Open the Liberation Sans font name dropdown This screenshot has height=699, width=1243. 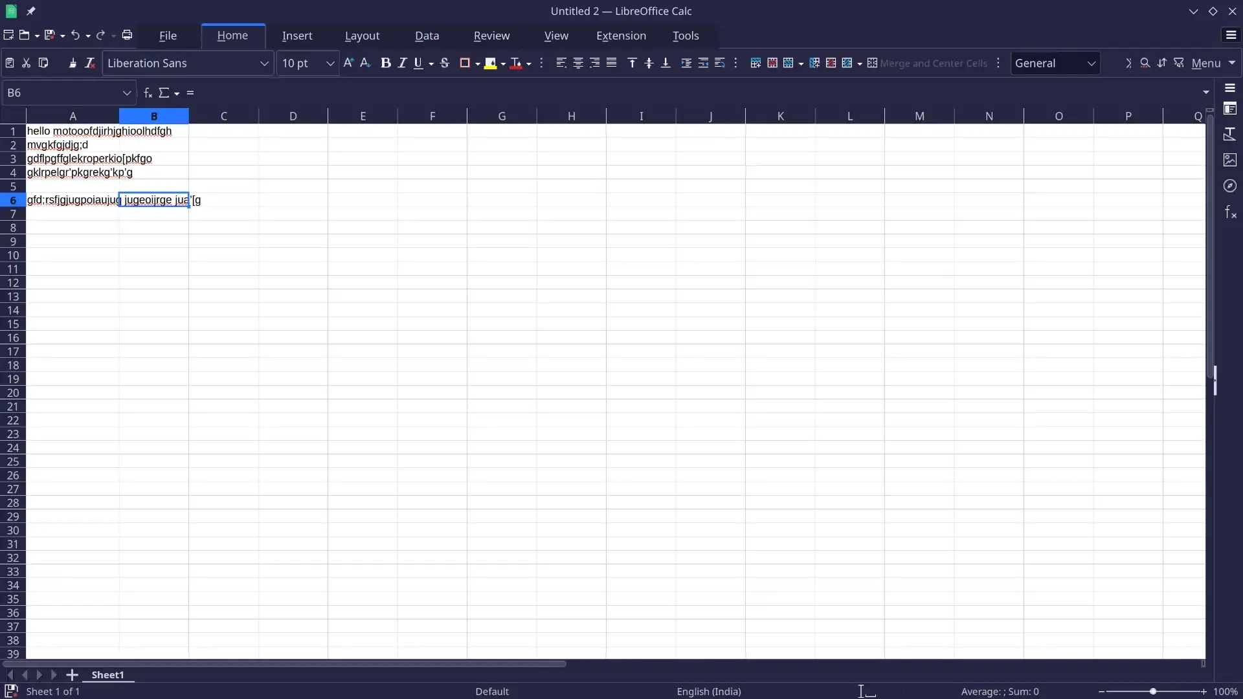click(x=264, y=63)
